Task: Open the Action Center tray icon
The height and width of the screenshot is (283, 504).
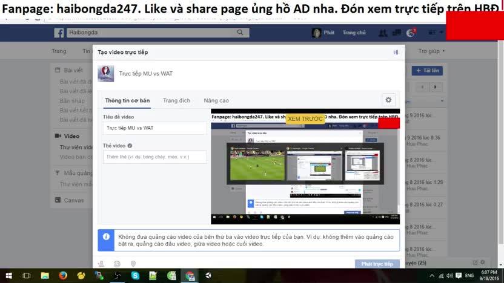Action: 459,276
